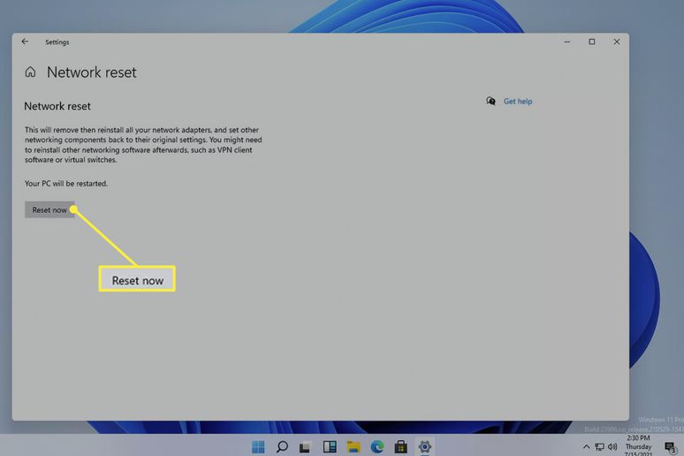Expand hidden system tray icons chevron

pyautogui.click(x=586, y=447)
